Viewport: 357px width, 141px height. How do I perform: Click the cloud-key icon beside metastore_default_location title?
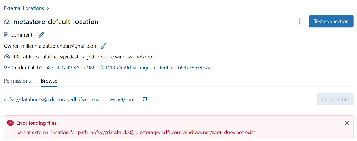7,22
